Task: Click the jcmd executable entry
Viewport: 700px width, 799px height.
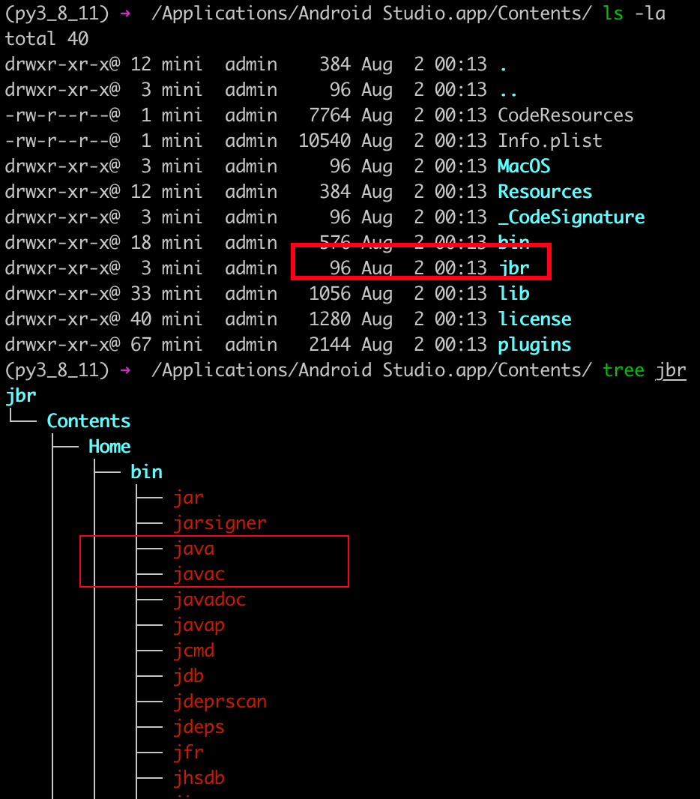Action: [193, 651]
